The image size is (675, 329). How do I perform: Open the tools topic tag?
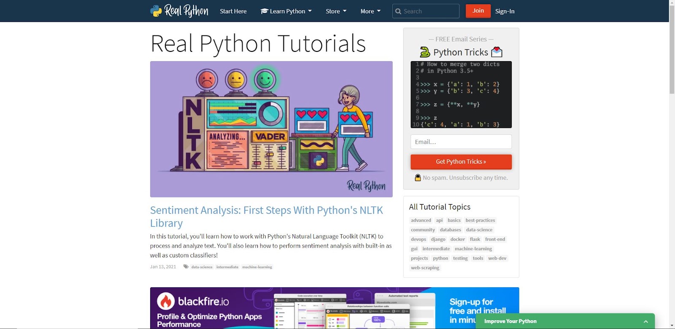tap(478, 258)
